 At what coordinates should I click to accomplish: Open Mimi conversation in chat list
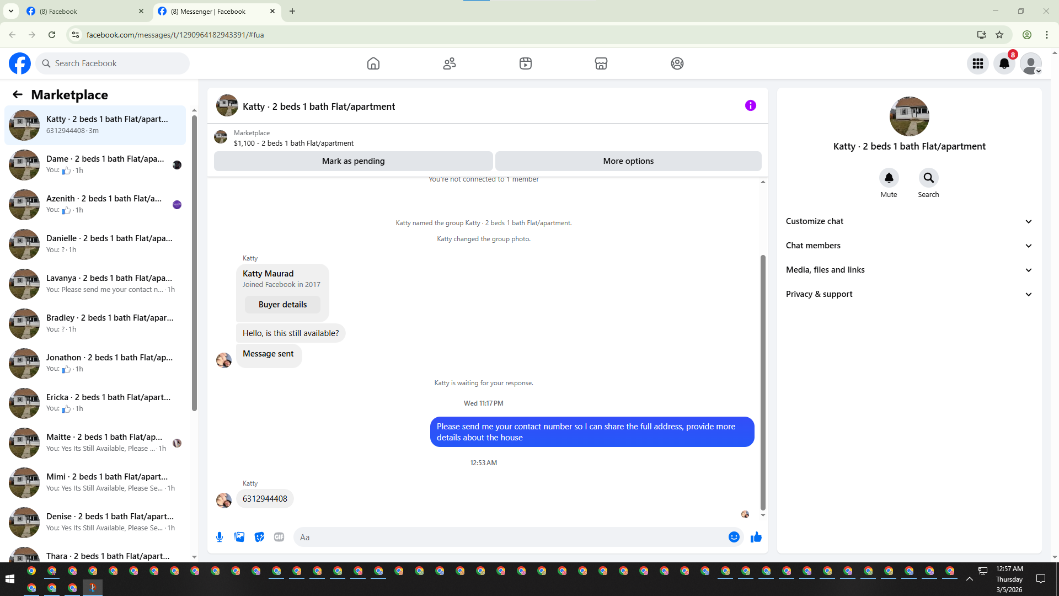(x=95, y=483)
